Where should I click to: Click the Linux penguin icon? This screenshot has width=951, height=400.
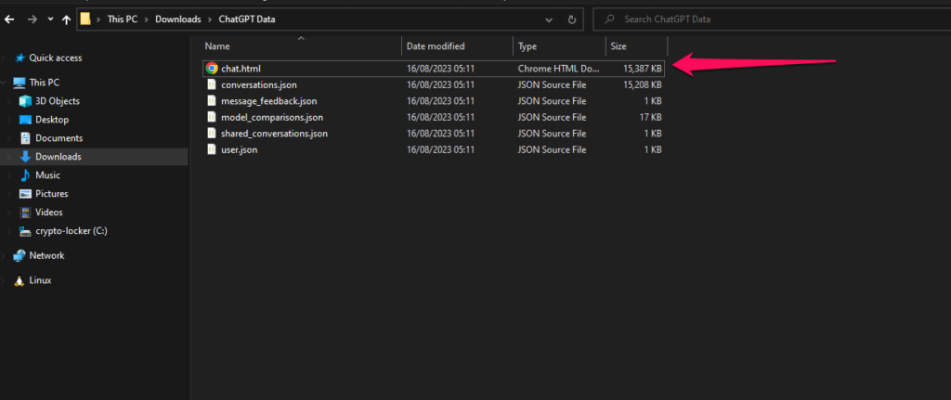point(20,280)
